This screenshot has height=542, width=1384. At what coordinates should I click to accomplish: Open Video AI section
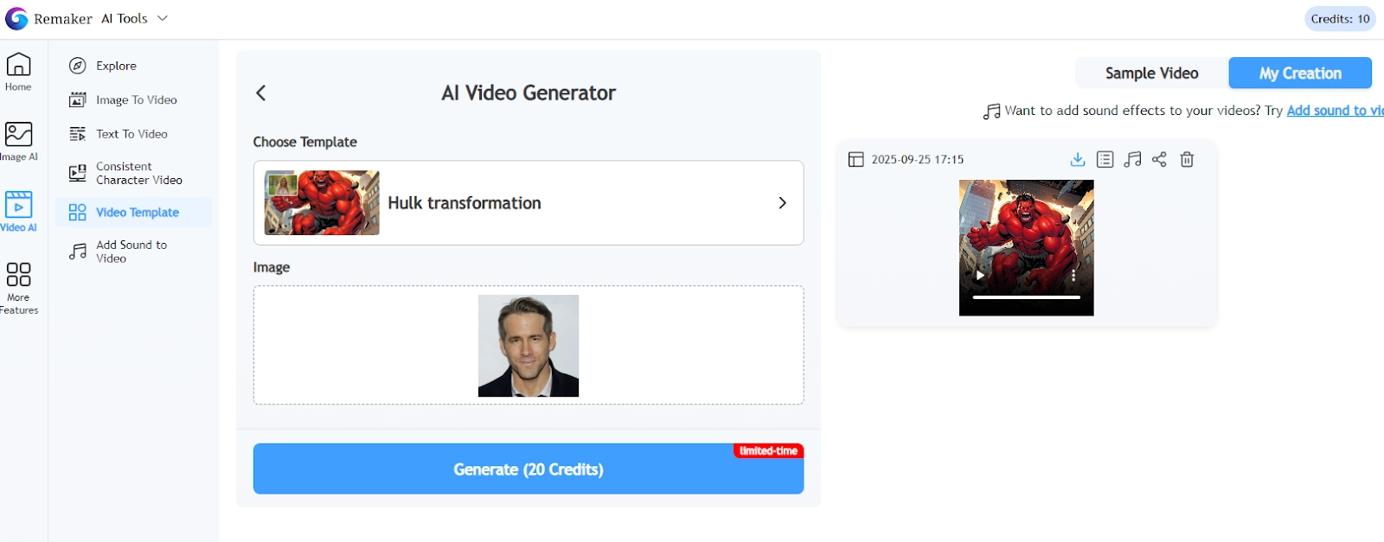pos(18,212)
